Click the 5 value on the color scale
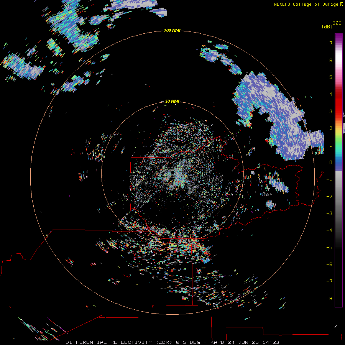Image resolution: width=345 pixels, height=345 pixels. pos(331,77)
